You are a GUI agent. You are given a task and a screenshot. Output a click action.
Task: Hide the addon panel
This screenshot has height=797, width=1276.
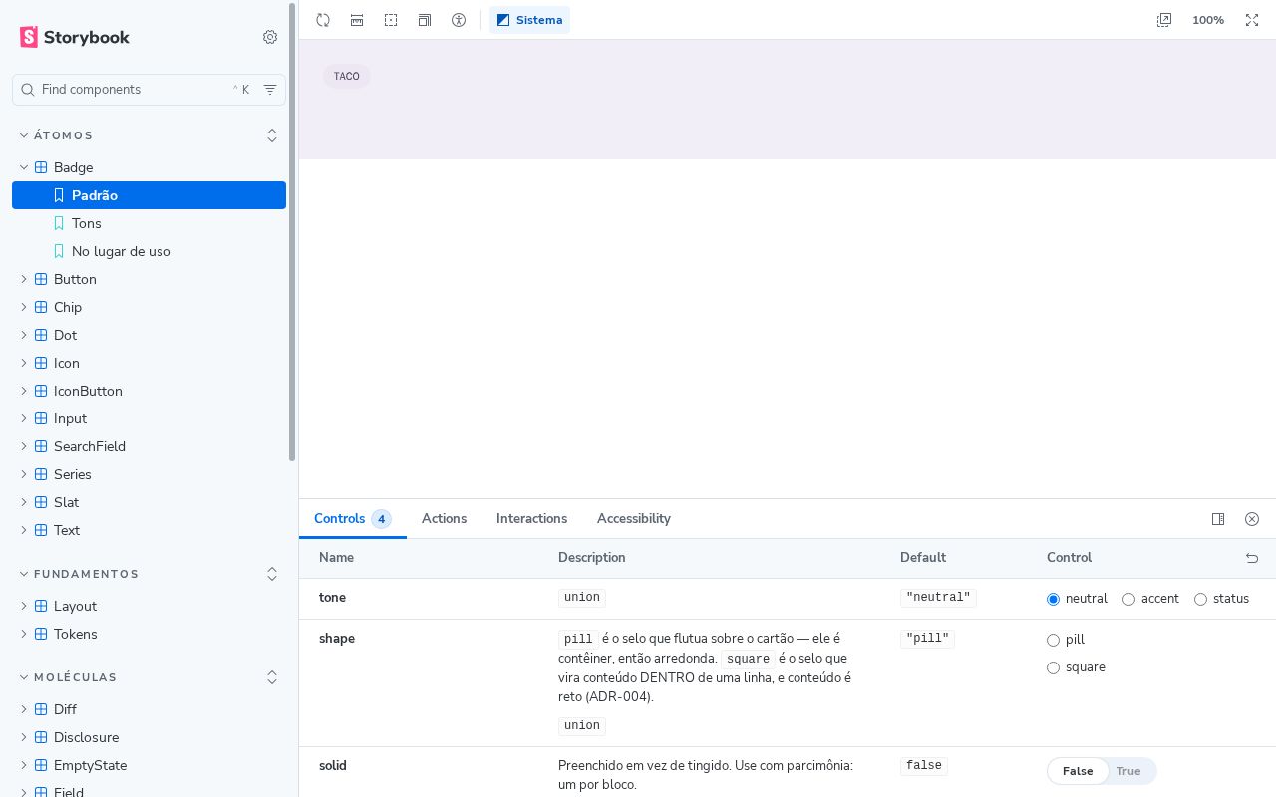pos(1252,519)
